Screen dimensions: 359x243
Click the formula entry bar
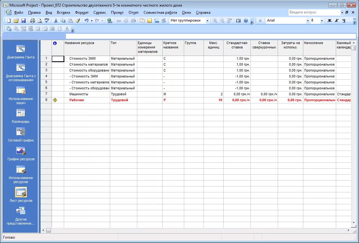(211, 36)
